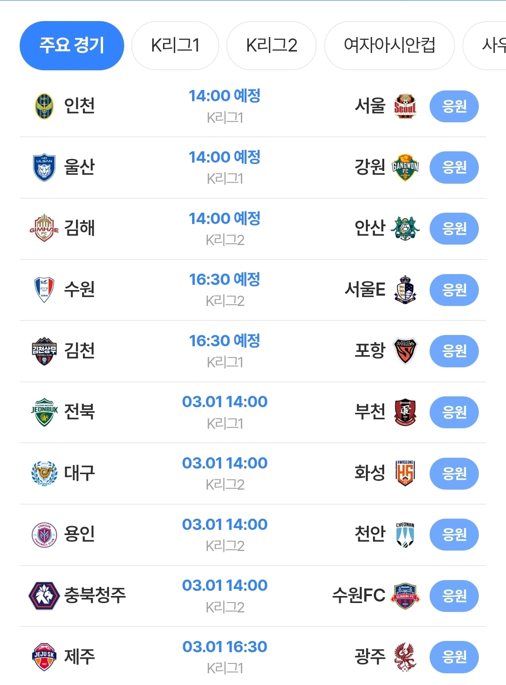506x685 pixels.
Task: Open the 14:00 예정 울산 match details
Action: click(224, 158)
